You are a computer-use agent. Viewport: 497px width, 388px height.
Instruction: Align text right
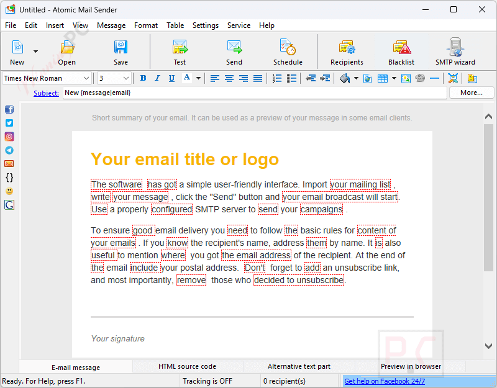(244, 78)
